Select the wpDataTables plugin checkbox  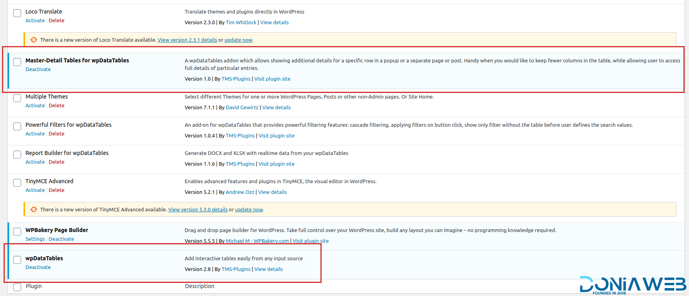pyautogui.click(x=17, y=260)
